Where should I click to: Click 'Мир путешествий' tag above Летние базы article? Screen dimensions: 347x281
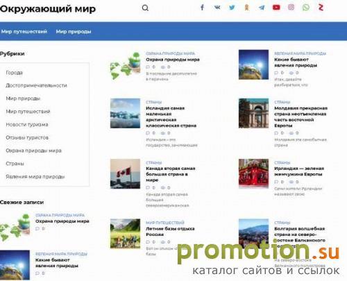(165, 223)
